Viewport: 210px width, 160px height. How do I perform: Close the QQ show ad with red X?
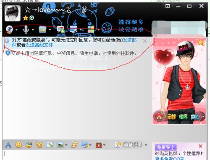pos(200,146)
